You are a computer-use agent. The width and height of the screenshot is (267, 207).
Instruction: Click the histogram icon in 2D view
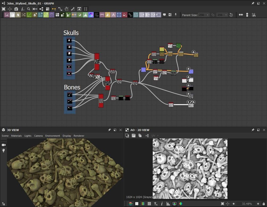click(168, 204)
